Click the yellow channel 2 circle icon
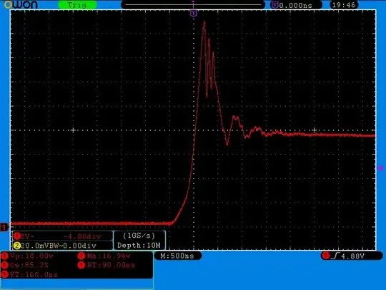386x290 pixels. click(16, 246)
